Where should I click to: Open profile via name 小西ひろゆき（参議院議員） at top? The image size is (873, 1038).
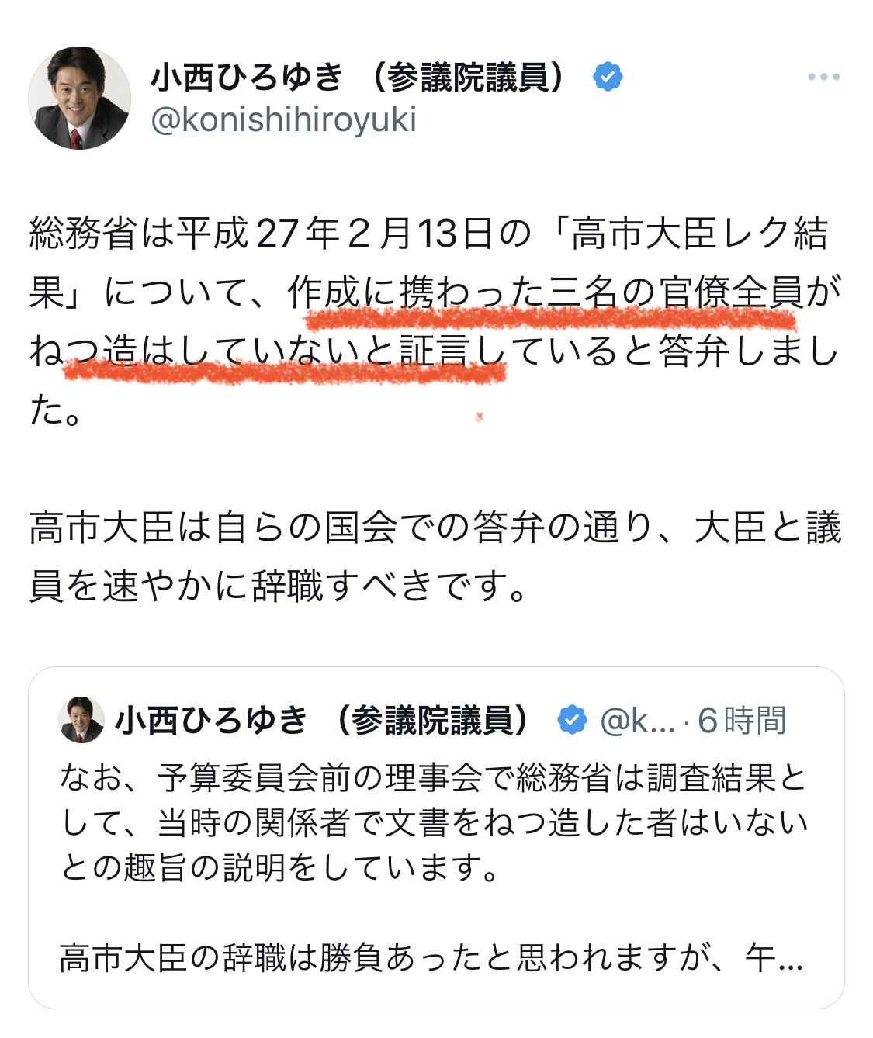[x=362, y=77]
